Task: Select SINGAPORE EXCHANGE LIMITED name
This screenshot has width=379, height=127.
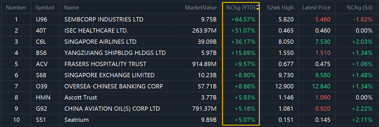Action: pyautogui.click(x=109, y=75)
